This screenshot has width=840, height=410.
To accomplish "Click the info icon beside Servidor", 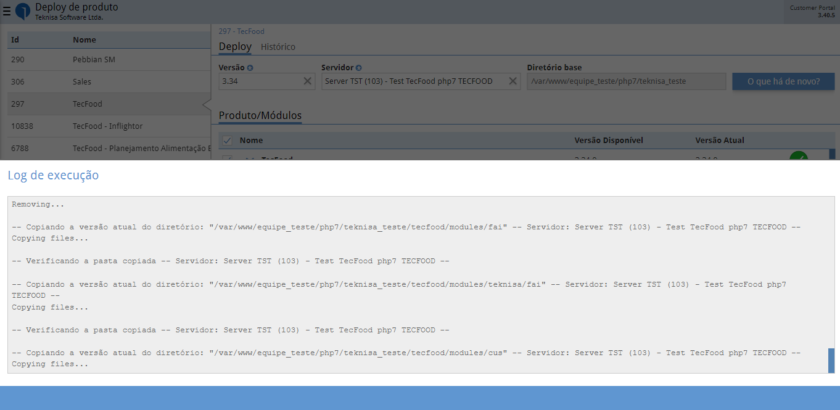I will [359, 68].
